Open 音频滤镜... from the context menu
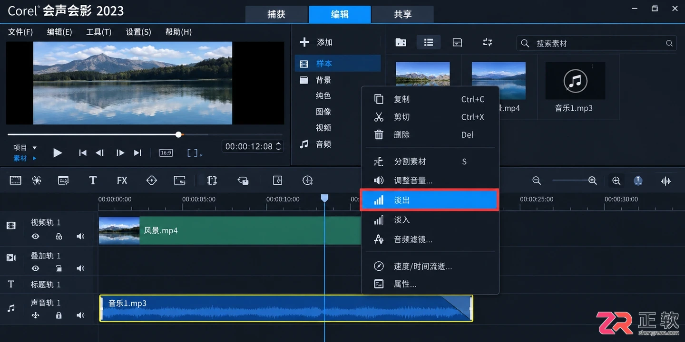 [430, 239]
